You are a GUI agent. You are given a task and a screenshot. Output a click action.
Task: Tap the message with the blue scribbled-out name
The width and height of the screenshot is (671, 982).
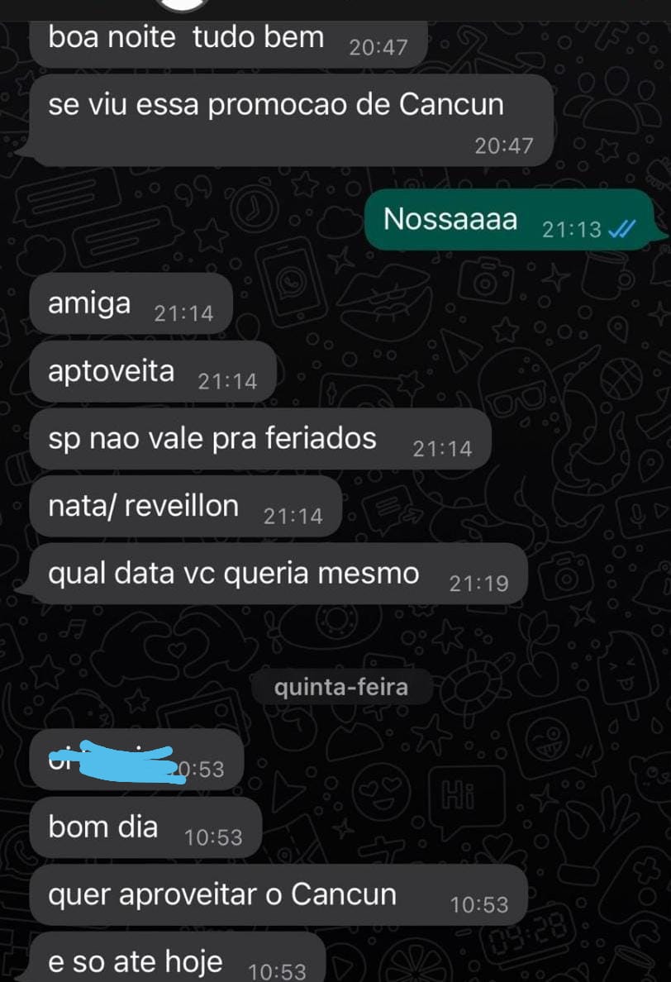(x=136, y=760)
